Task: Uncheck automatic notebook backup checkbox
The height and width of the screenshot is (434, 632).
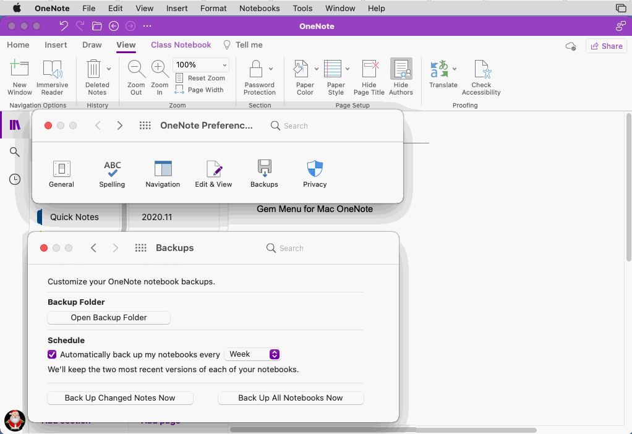Action: [x=52, y=354]
